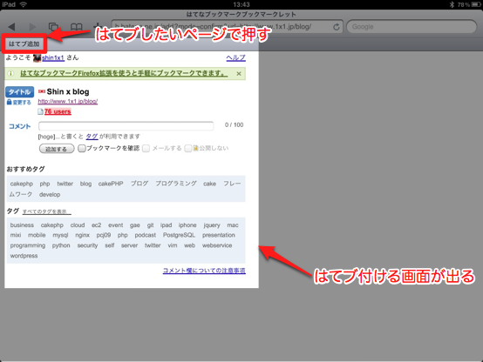The image size is (483, 362).
Task: Open コメント欄についての注意事項 link
Action: (x=204, y=271)
